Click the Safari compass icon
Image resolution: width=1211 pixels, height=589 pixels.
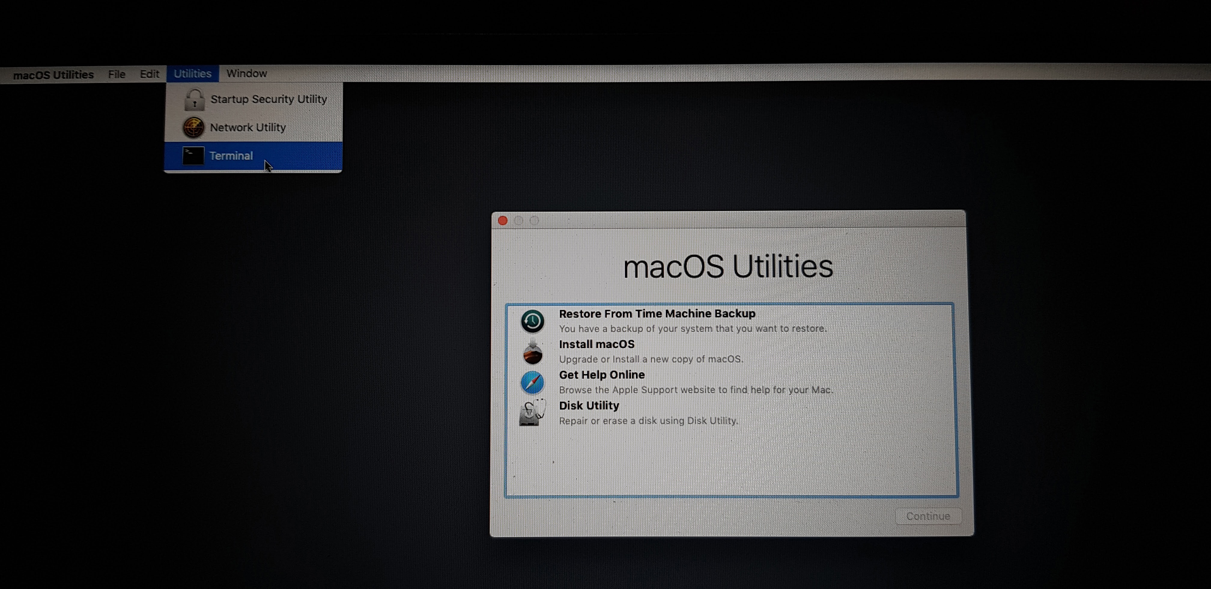pos(532,383)
